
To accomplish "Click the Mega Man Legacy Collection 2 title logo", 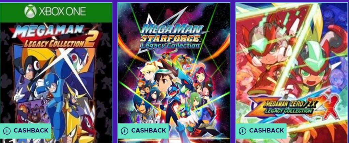I will pyautogui.click(x=56, y=36).
